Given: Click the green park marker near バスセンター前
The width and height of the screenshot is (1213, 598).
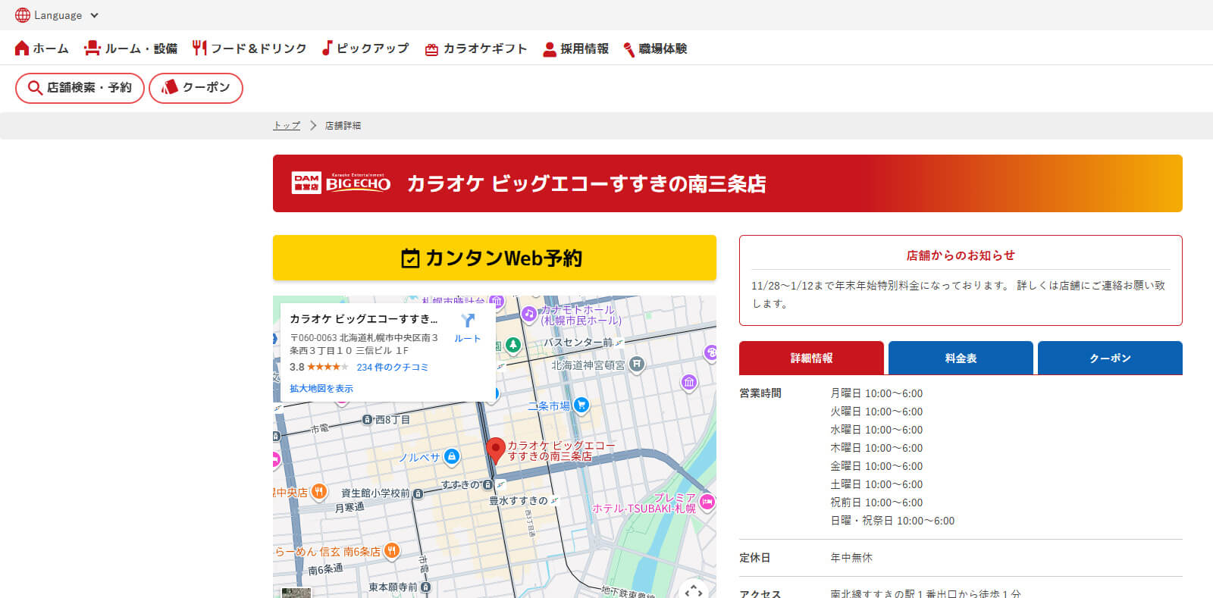Looking at the screenshot, I should [513, 346].
